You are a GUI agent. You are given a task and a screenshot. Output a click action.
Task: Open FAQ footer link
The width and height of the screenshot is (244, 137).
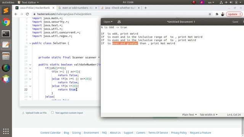point(104,133)
